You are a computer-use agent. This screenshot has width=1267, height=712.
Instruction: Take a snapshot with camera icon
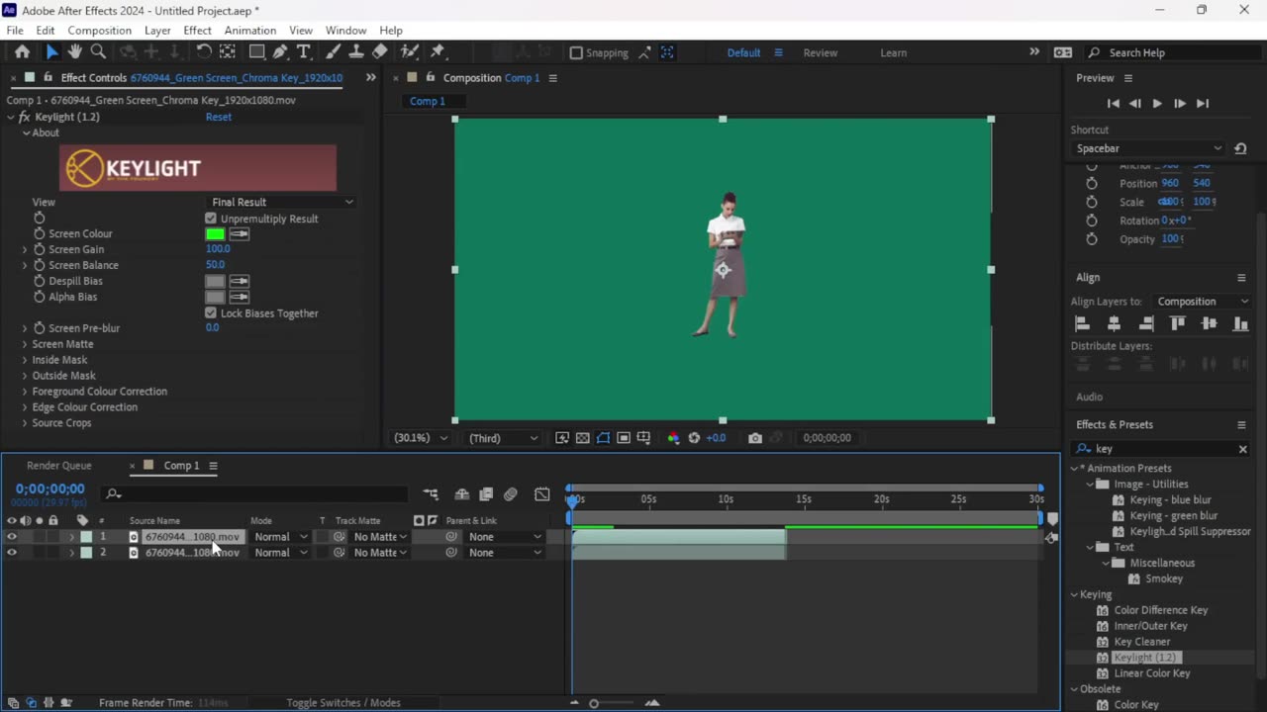(x=755, y=438)
